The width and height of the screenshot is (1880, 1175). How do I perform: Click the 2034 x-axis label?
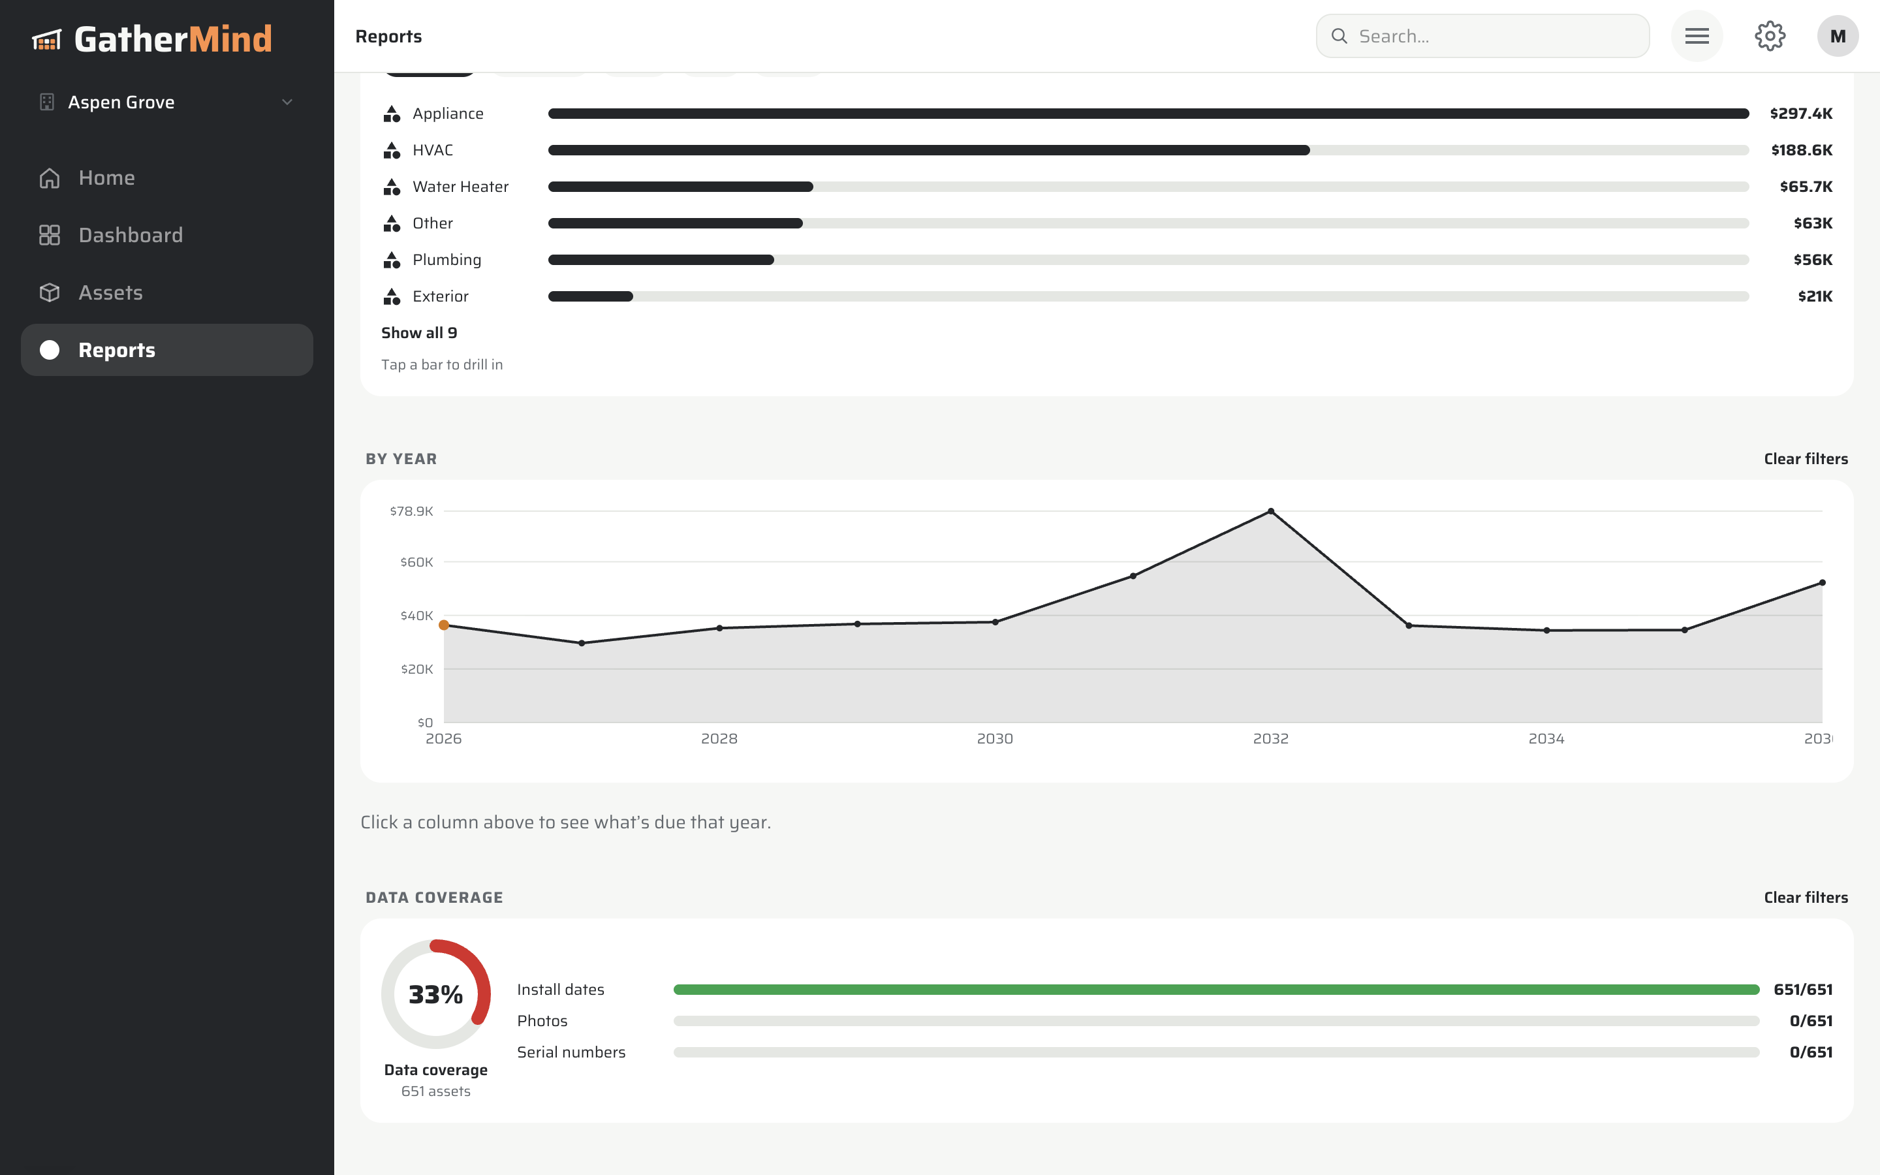coord(1546,738)
